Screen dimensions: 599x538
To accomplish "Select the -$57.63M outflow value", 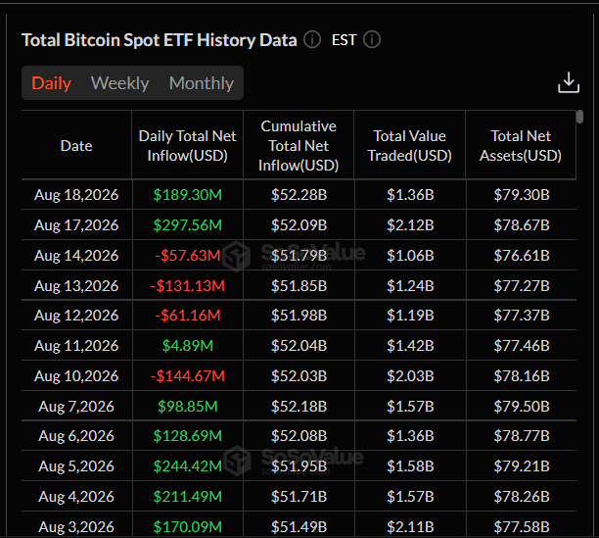I will click(x=188, y=255).
